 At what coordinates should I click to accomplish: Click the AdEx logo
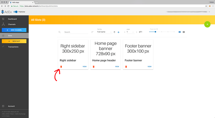6,12
